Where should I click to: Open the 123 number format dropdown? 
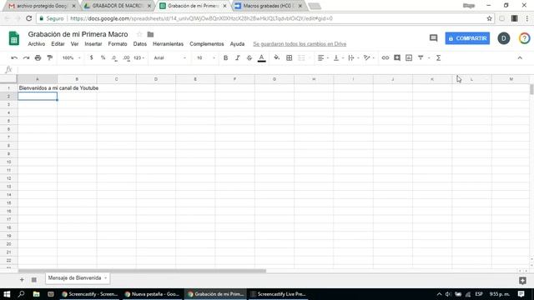point(139,57)
